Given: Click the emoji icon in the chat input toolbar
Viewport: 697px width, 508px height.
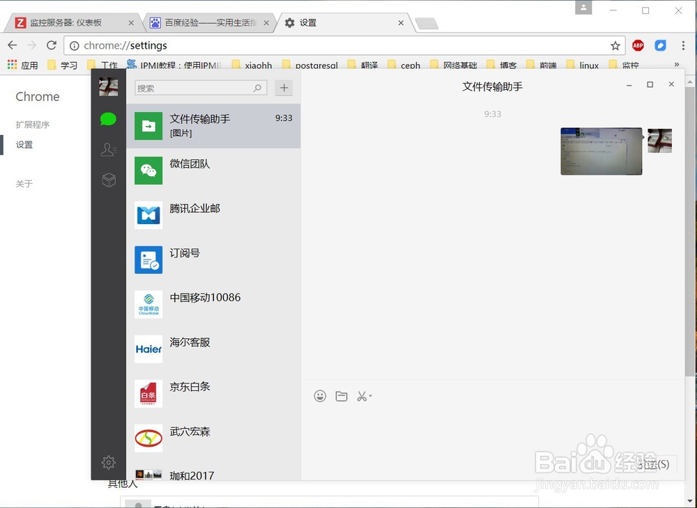Looking at the screenshot, I should coord(320,396).
